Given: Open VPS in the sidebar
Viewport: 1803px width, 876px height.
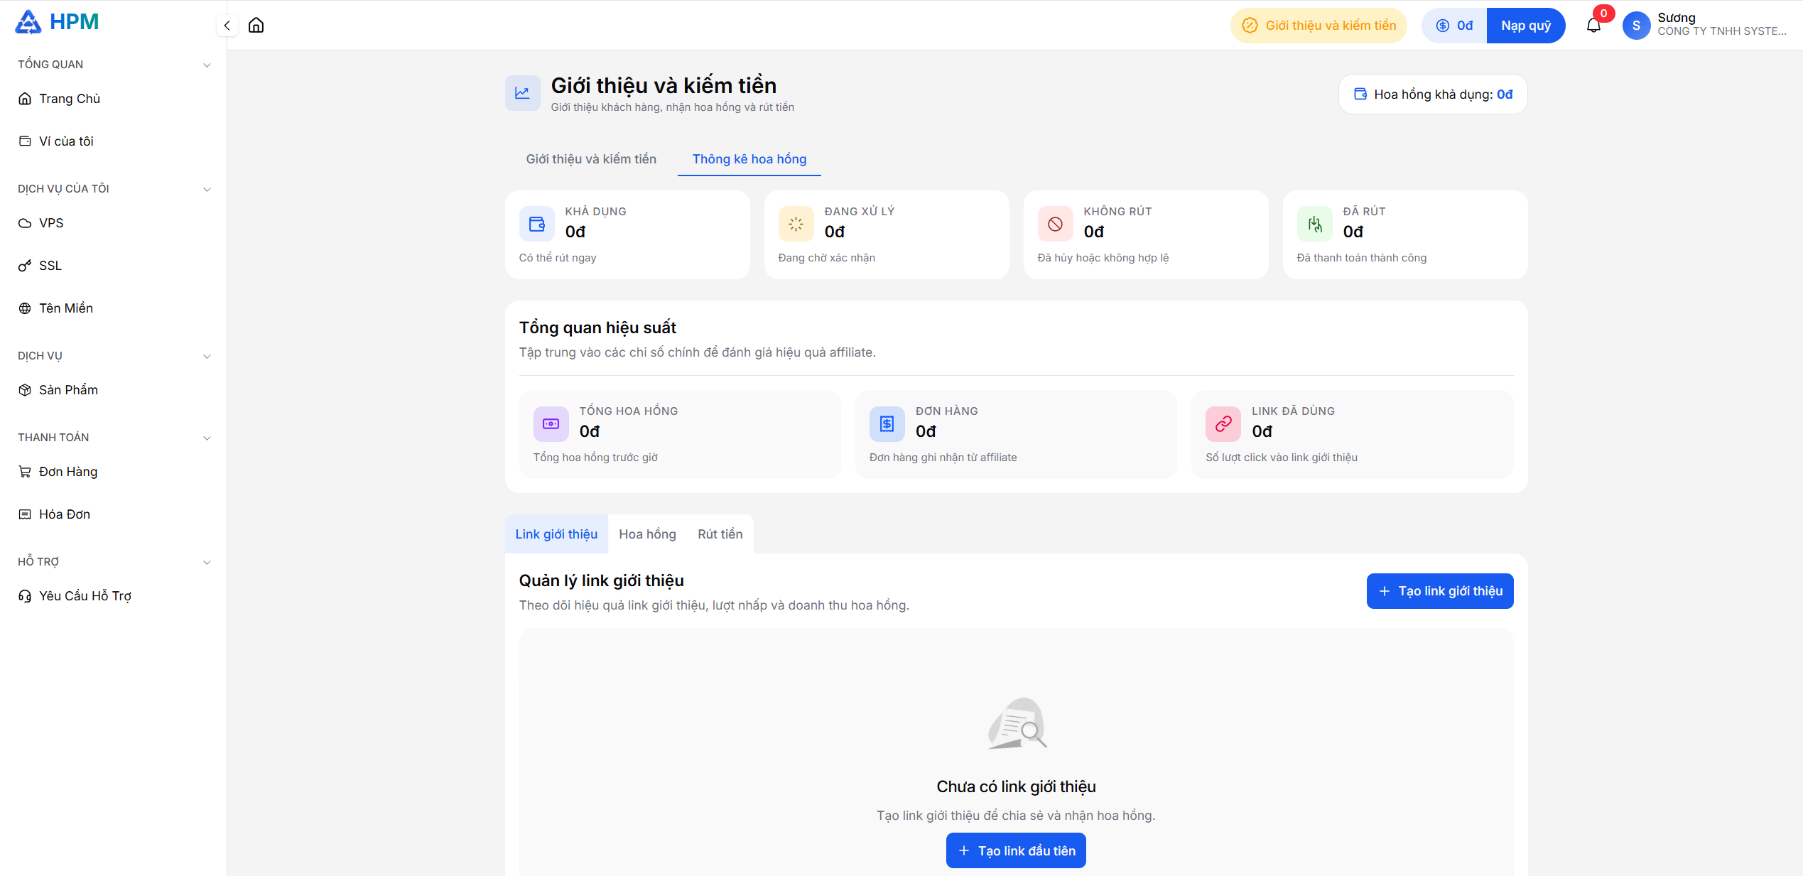Looking at the screenshot, I should click(x=51, y=223).
